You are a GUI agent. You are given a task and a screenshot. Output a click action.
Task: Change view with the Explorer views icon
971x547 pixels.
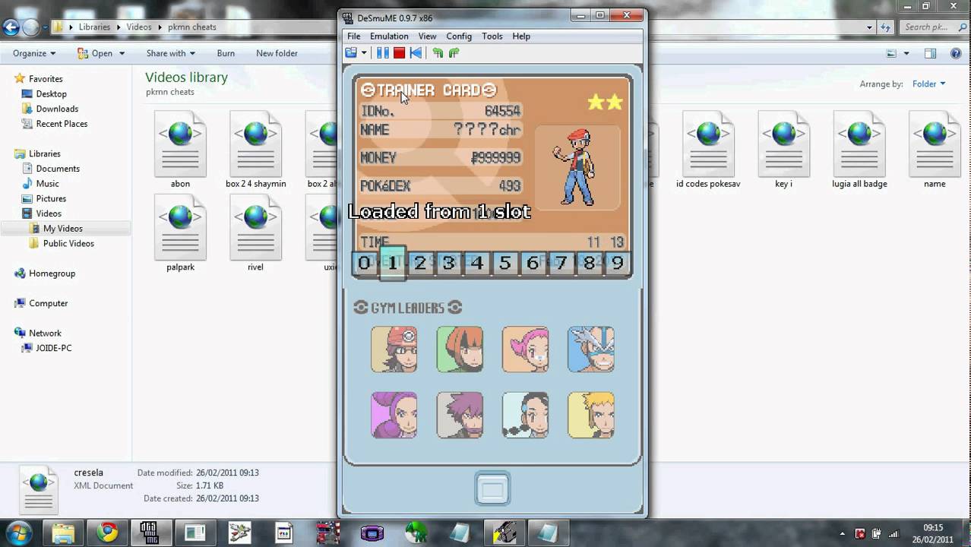892,53
